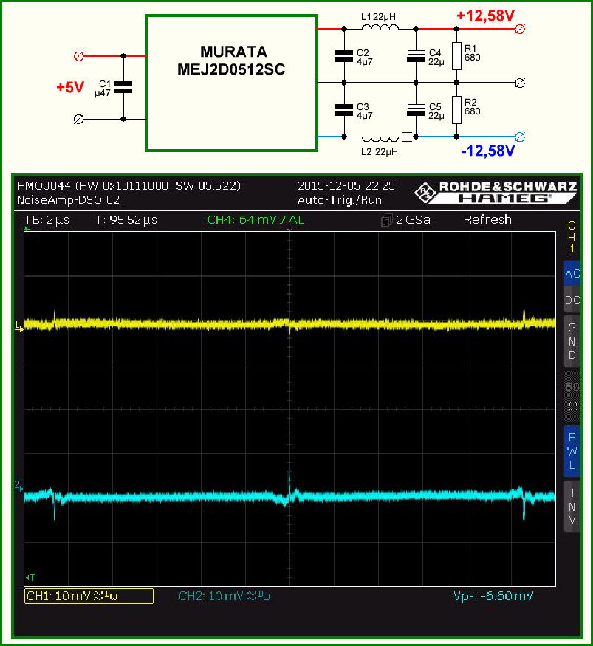Click the yellow channel 1 ground marker
Screen dimensions: 593x646
(19, 327)
